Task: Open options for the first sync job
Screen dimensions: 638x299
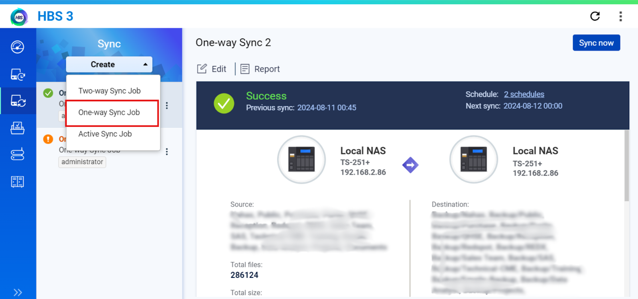Action: tap(167, 106)
